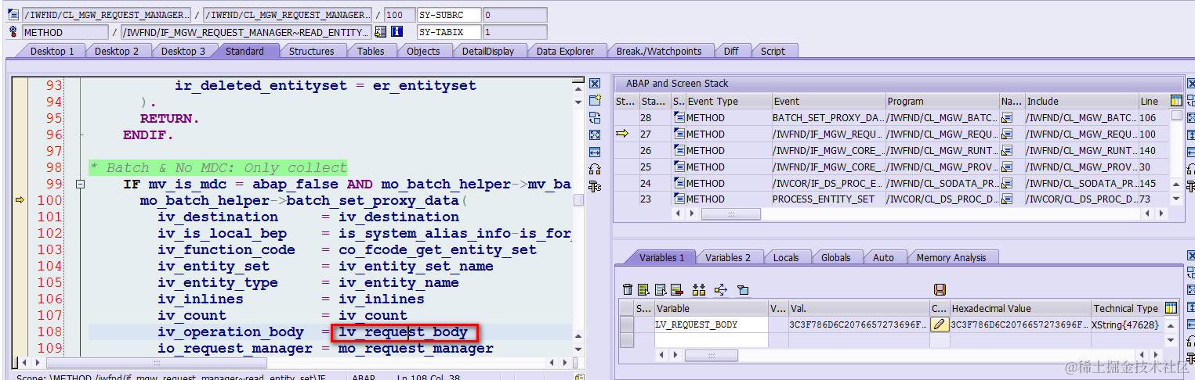
Task: Open the stack table column layout icon
Action: pos(1175,101)
